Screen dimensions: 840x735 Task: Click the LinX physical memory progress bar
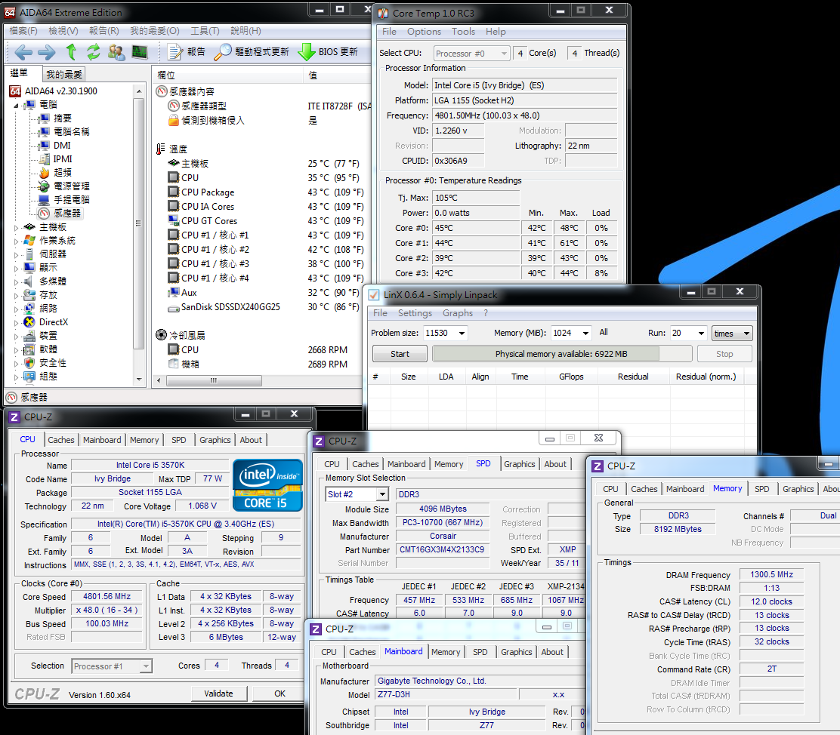pos(562,354)
